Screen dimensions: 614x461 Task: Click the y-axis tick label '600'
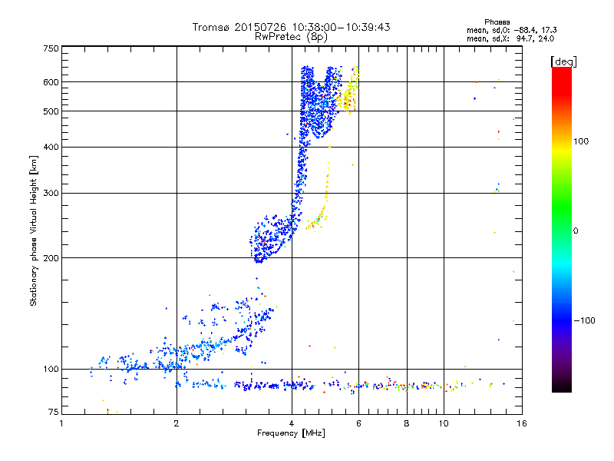[x=51, y=82]
